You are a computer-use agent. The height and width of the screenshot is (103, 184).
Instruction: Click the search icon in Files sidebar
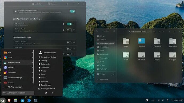(97, 31)
